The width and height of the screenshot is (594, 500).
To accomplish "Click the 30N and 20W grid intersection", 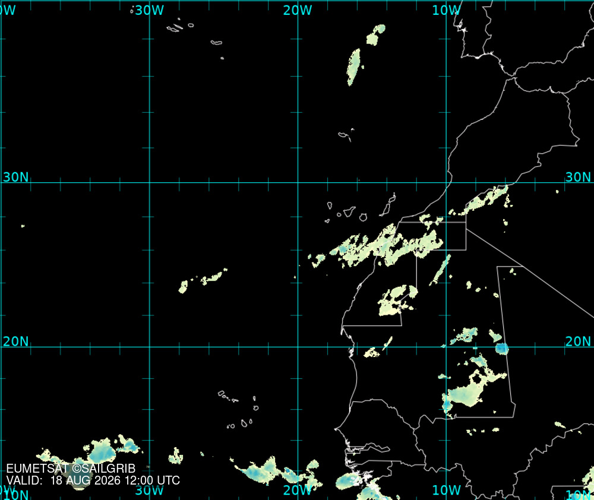I will coord(298,182).
